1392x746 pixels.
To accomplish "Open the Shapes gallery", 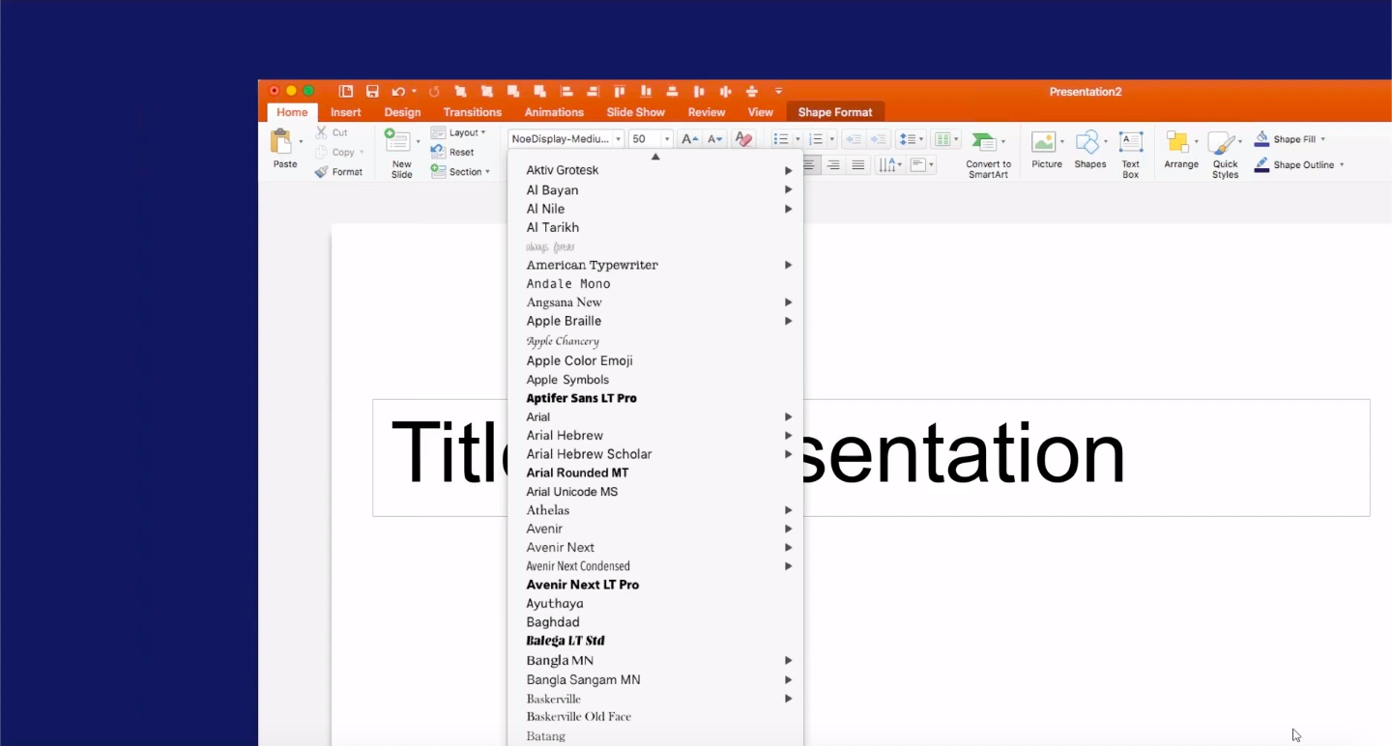I will pos(1089,153).
